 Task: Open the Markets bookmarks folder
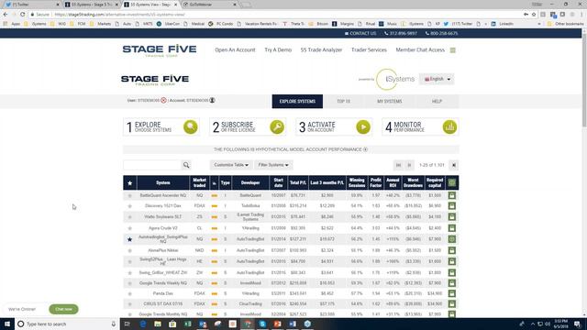pyautogui.click(x=100, y=24)
